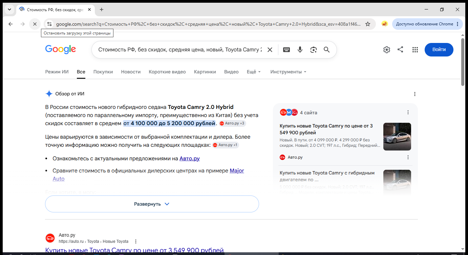The image size is (468, 255).
Task: Click the Авто.ру favicon of the search result
Action: click(x=50, y=238)
